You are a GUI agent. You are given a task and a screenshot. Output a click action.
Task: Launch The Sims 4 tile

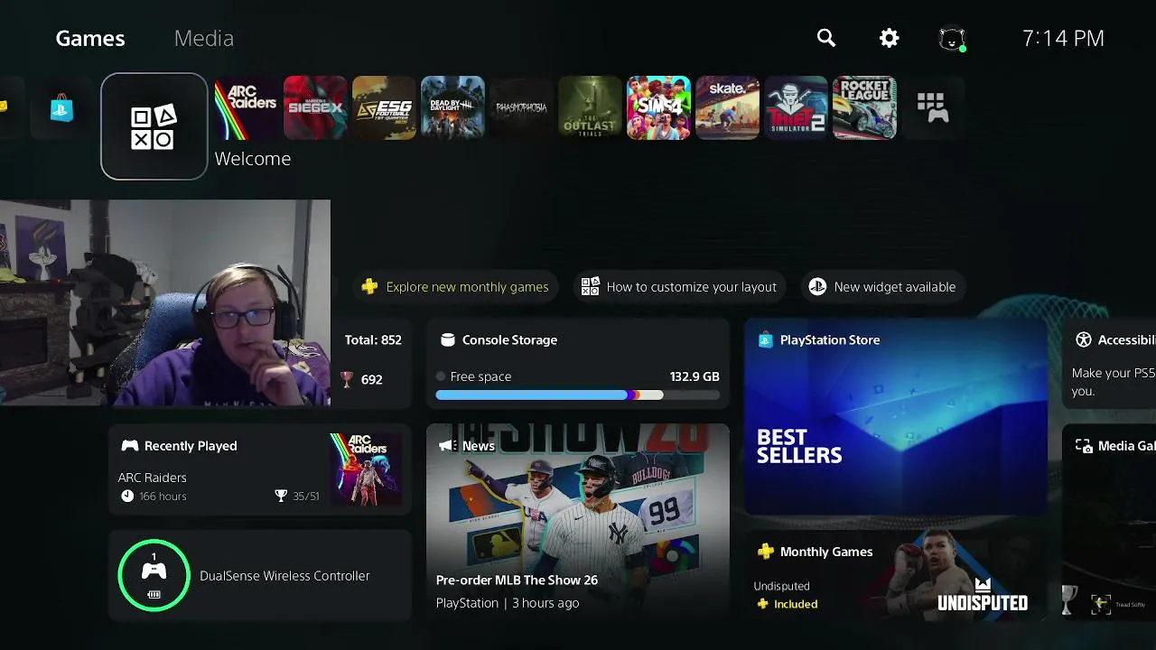click(x=658, y=108)
